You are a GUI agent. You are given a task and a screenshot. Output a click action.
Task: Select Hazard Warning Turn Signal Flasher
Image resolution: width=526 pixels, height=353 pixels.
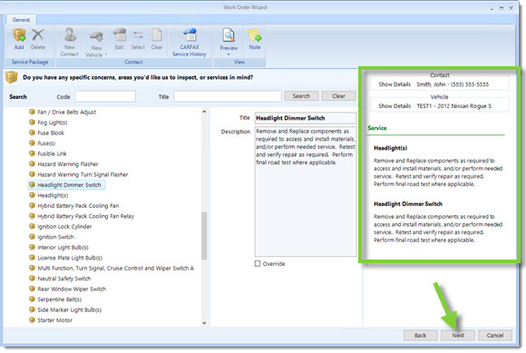click(x=83, y=174)
